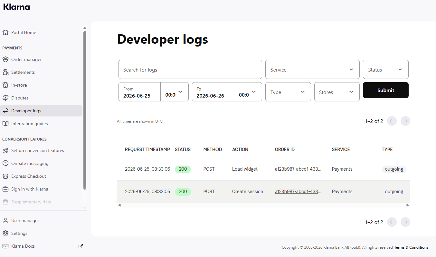The height and width of the screenshot is (257, 436).
Task: Open the From time dropdown
Action: click(x=175, y=92)
